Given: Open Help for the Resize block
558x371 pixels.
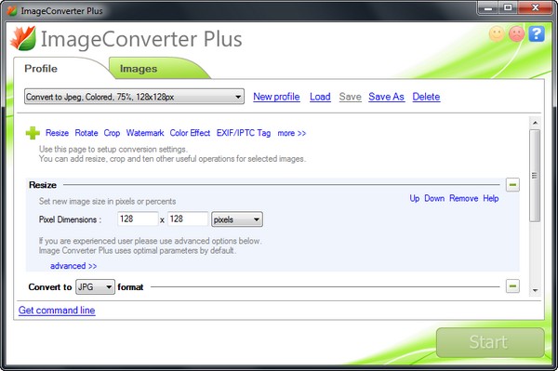Looking at the screenshot, I should 491,198.
